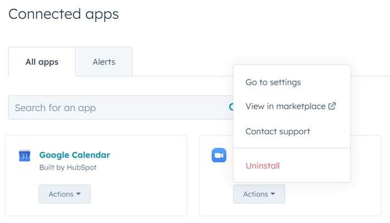
Task: Click the Google Calendar app icon
Action: [x=25, y=156]
